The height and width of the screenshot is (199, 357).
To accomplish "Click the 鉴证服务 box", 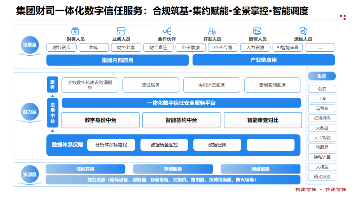I will [x=151, y=85].
